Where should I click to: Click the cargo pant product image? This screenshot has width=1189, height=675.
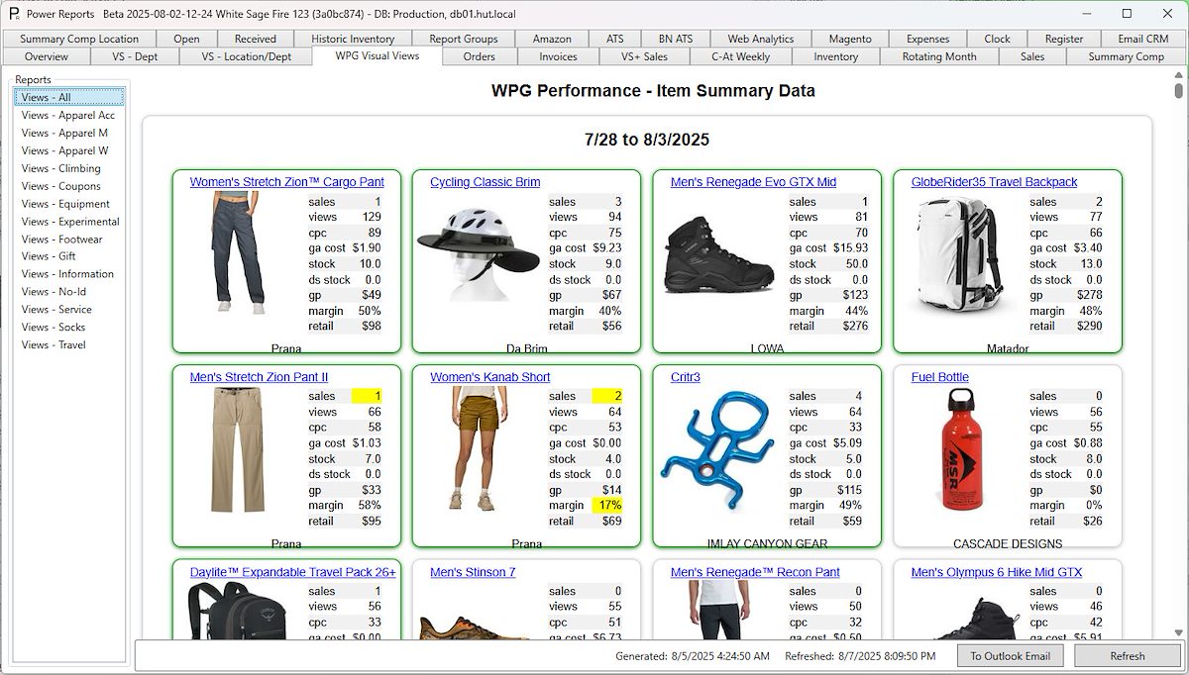238,253
